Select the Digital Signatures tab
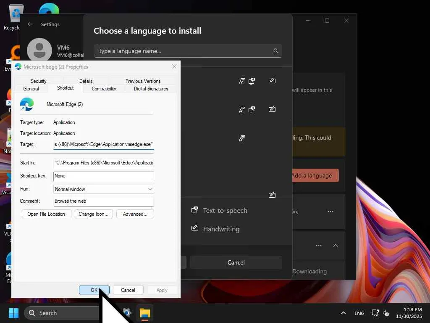Image resolution: width=430 pixels, height=323 pixels. point(151,89)
